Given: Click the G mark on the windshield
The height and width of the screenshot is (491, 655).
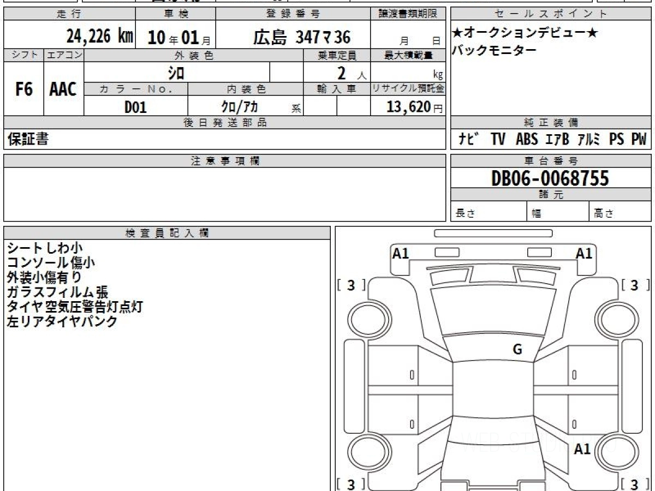Looking at the screenshot, I should click(x=517, y=350).
